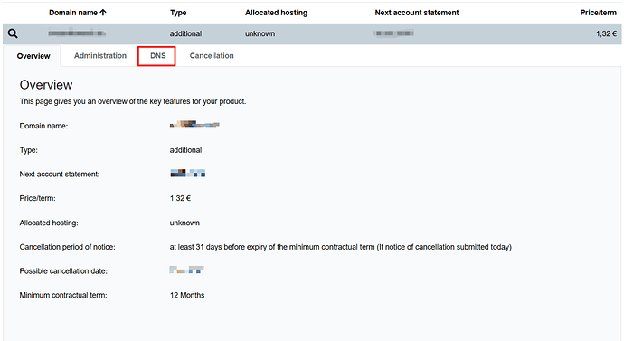The width and height of the screenshot is (624, 341).
Task: Click the Overview heading
Action: [x=46, y=85]
